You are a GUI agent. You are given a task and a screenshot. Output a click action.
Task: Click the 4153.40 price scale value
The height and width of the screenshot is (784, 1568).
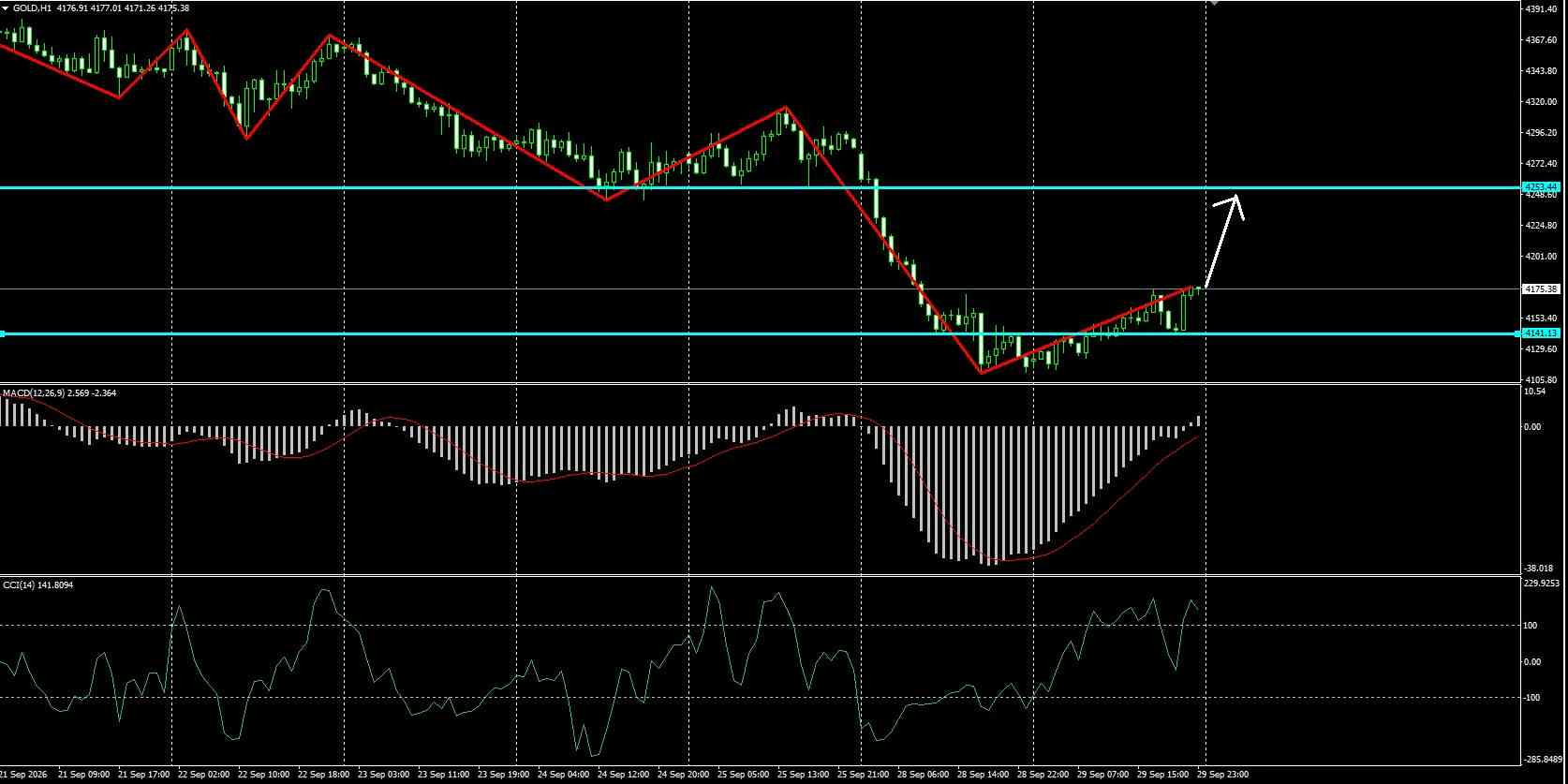pos(1541,318)
